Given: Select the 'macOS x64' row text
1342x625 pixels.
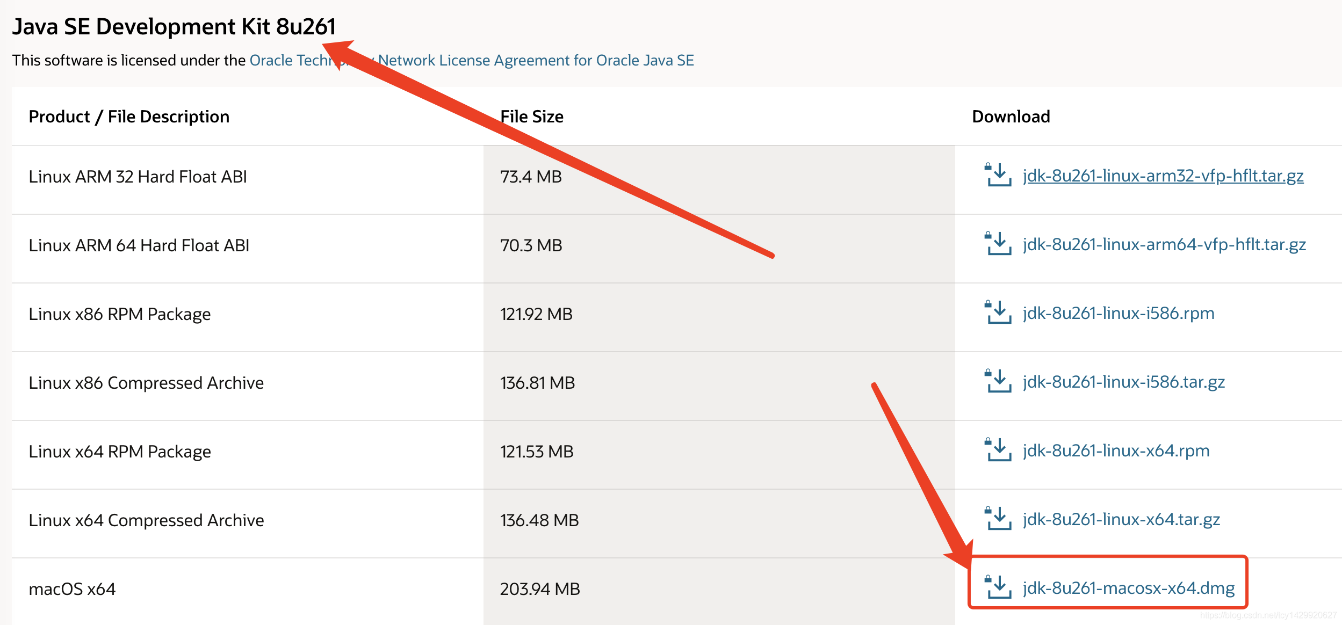Looking at the screenshot, I should point(72,589).
